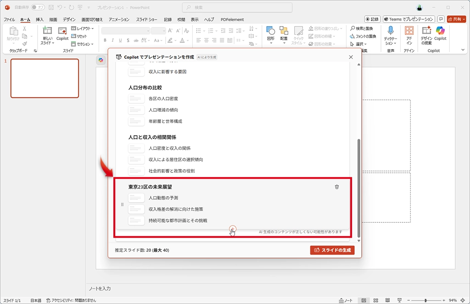Open the font name combo box
Viewport: 470px width, 304px height.
coord(126,31)
